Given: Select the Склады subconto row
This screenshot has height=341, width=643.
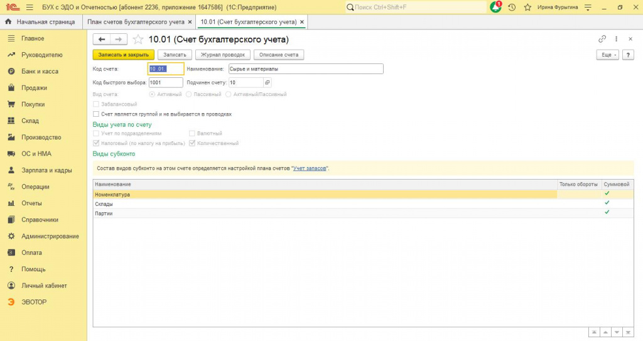Looking at the screenshot, I should pyautogui.click(x=363, y=204).
